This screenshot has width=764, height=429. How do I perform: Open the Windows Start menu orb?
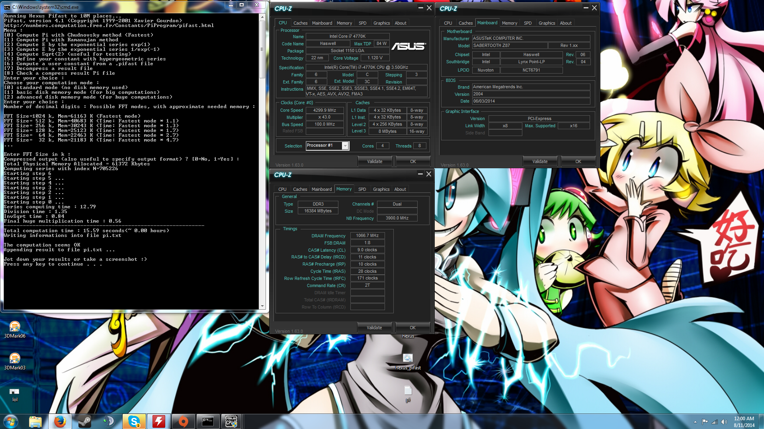click(x=11, y=421)
